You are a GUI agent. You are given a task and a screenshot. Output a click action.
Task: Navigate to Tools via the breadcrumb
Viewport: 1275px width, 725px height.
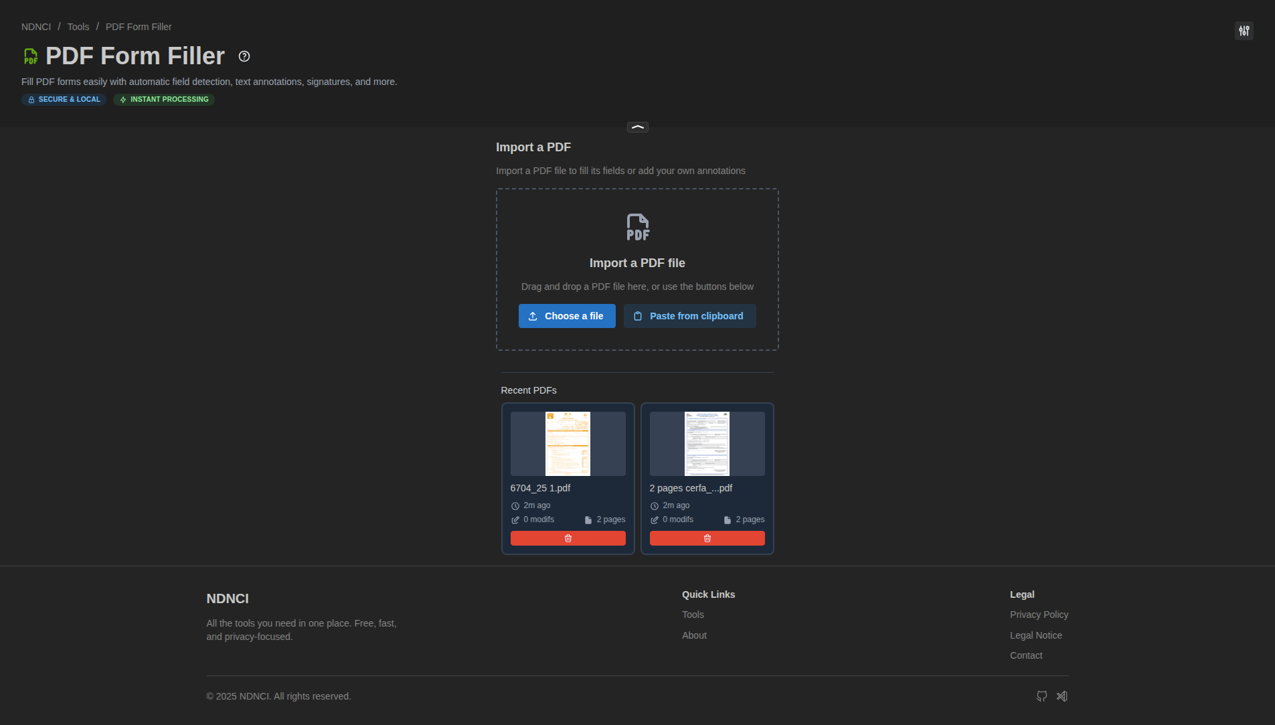[78, 27]
